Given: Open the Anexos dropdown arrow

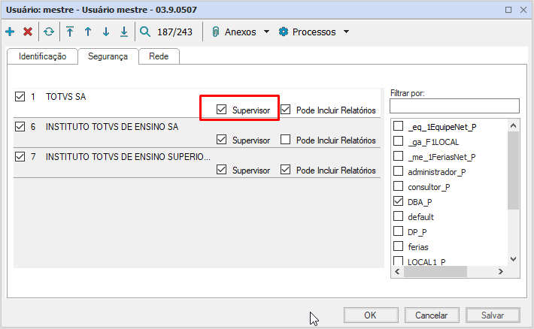Looking at the screenshot, I should click(x=267, y=32).
